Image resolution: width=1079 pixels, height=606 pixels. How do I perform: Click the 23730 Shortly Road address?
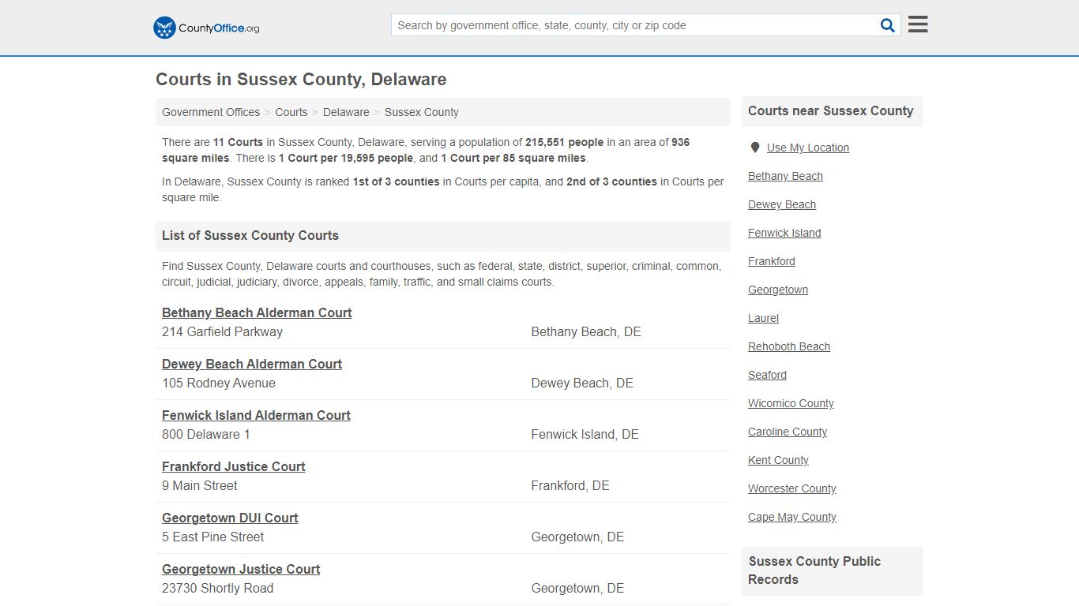coord(217,589)
